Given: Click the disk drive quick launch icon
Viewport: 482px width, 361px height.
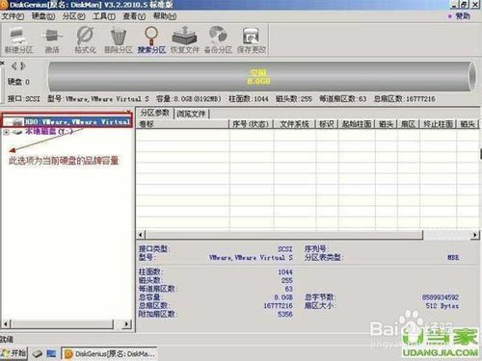Looking at the screenshot, I should tap(38, 353).
